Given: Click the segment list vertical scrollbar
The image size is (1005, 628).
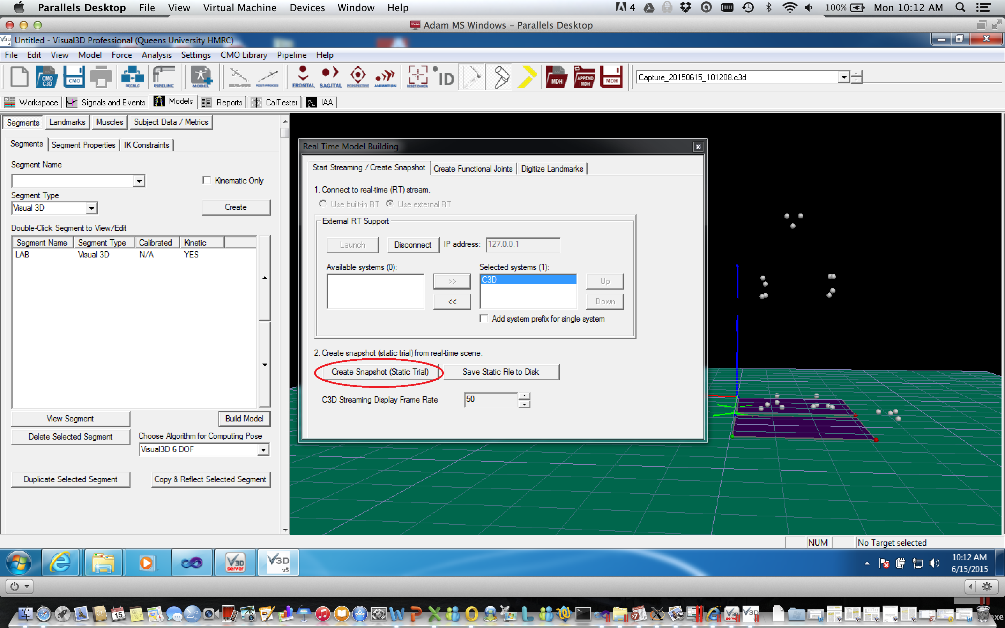Looking at the screenshot, I should click(265, 321).
